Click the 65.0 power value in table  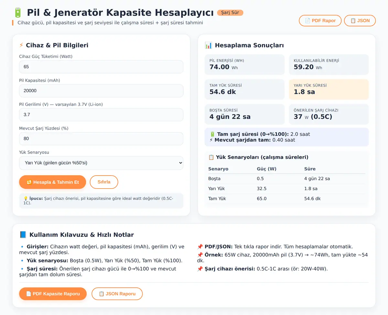[x=262, y=199]
